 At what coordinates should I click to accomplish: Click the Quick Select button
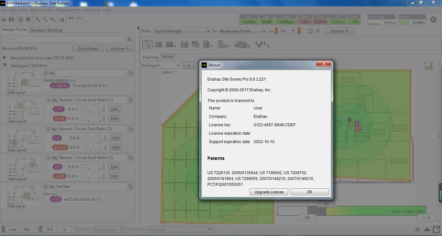88,49
